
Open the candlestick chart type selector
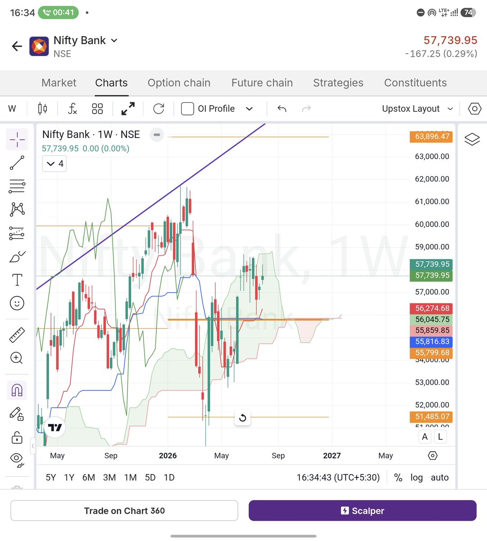pyautogui.click(x=42, y=109)
